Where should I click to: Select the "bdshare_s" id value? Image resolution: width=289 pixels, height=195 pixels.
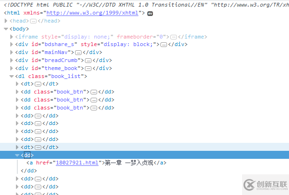pos(59,44)
